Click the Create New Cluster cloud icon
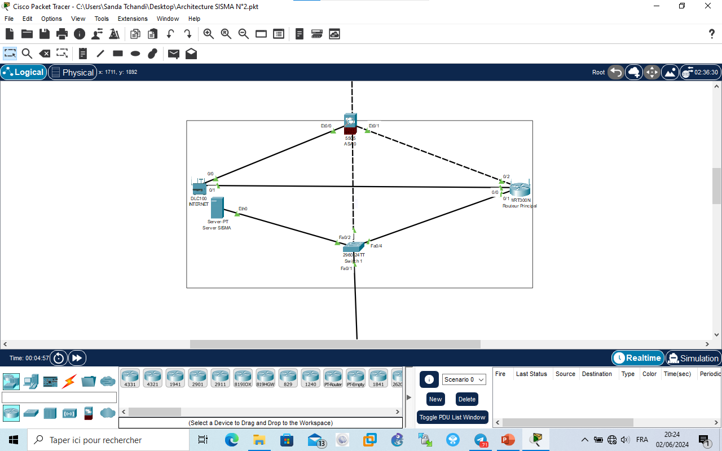Viewport: 722px width, 451px height. pyautogui.click(x=634, y=72)
